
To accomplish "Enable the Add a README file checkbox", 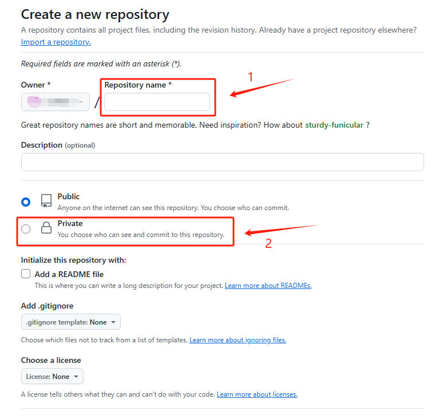I will (26, 274).
